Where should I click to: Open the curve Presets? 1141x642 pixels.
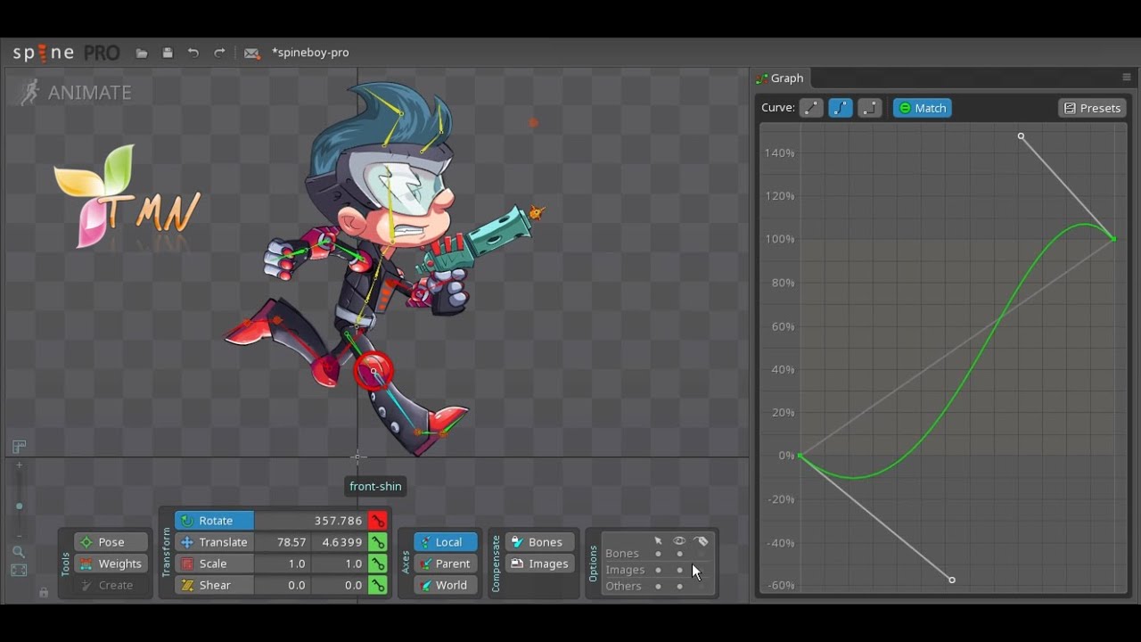[1092, 108]
